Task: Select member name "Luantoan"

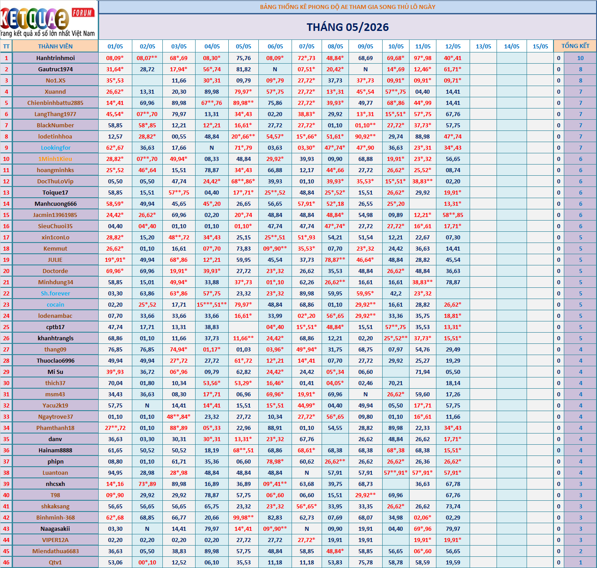Action: coord(56,473)
